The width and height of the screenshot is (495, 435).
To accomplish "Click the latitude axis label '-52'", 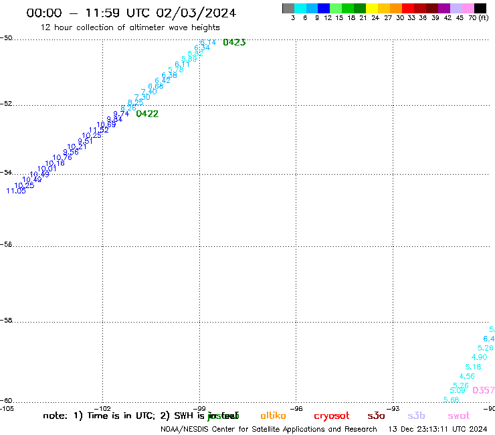I will click(x=6, y=104).
